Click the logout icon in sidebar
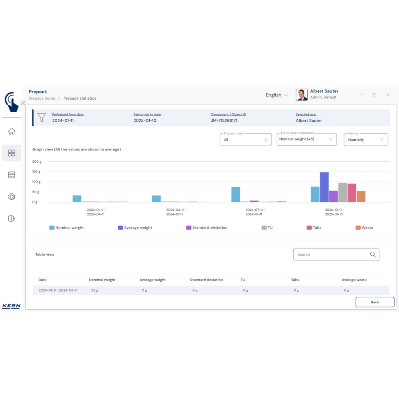Screen dimensions: 399x399 (x=12, y=218)
